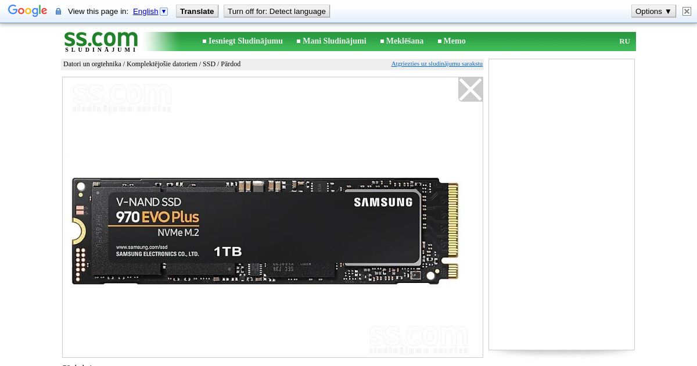Open Mani Sludinājumi menu item
The image size is (697, 366).
click(334, 41)
